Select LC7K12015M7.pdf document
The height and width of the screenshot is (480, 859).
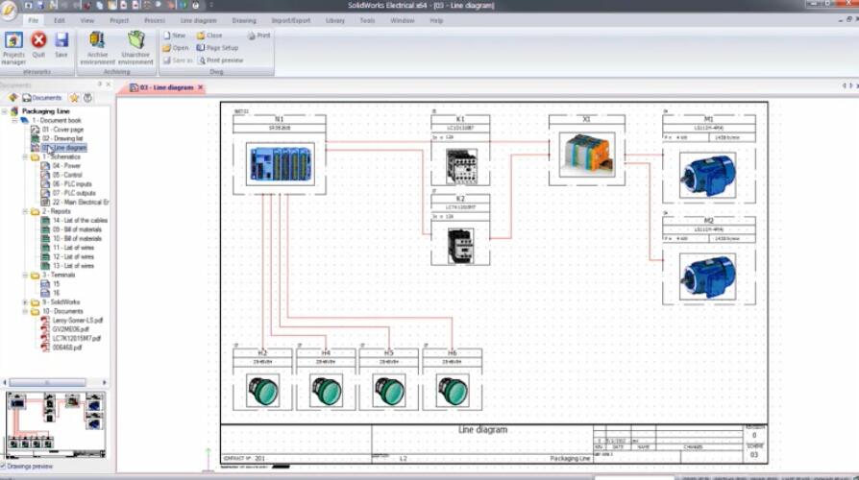click(x=77, y=338)
